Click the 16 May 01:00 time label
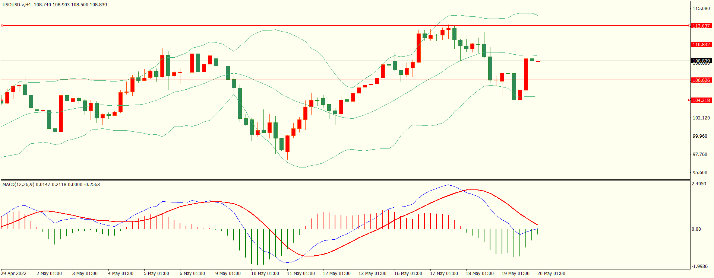 pos(408,274)
